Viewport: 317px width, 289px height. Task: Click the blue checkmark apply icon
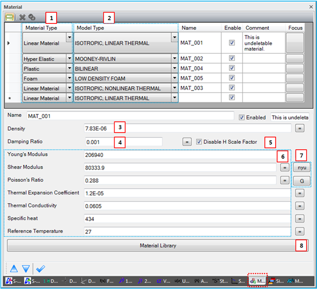click(40, 269)
